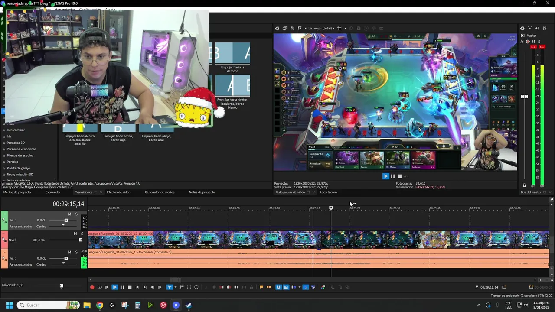
Task: Go to start of project
Action: [x=137, y=287]
